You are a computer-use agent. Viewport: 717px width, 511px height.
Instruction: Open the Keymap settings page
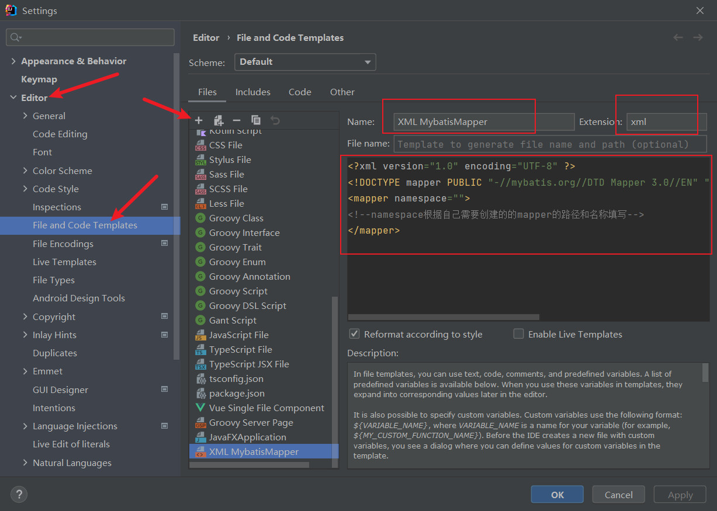pyautogui.click(x=39, y=79)
